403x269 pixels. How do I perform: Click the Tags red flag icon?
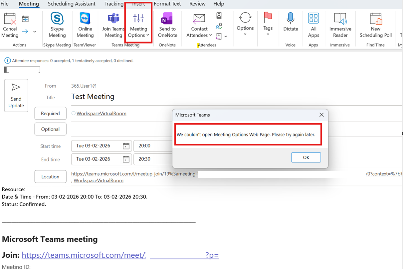click(x=268, y=18)
